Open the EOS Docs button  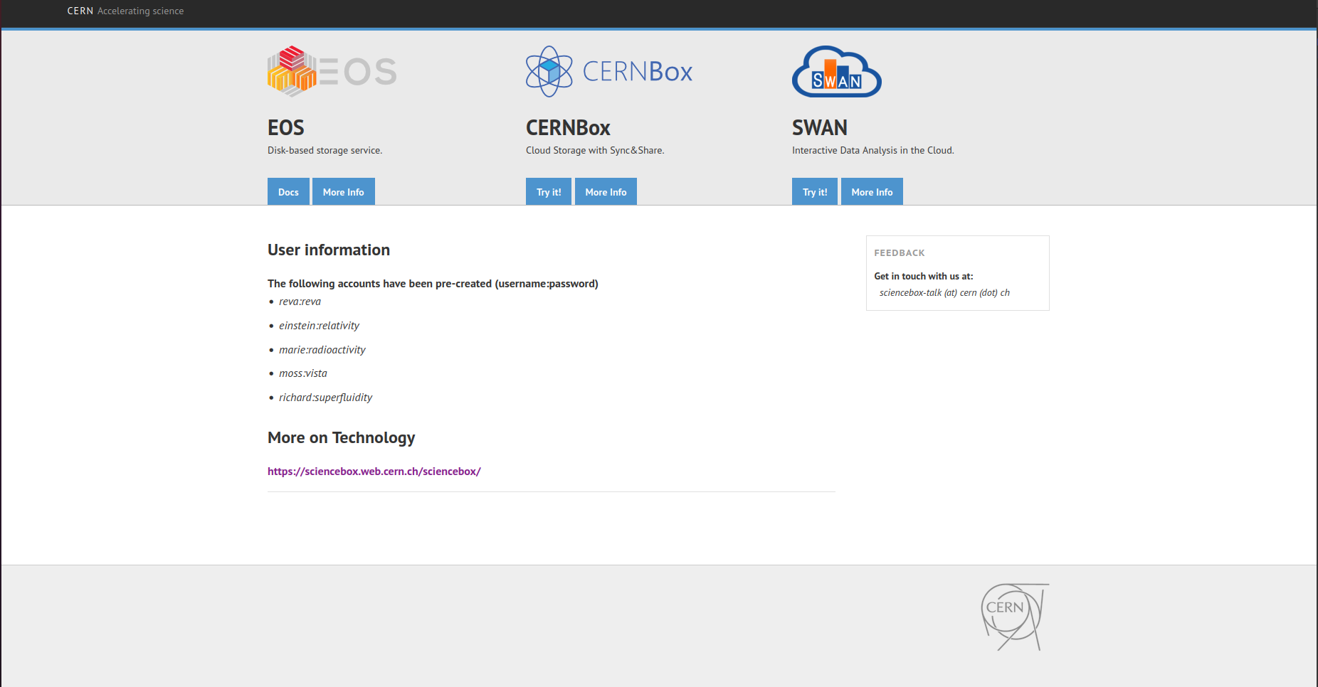click(x=288, y=192)
